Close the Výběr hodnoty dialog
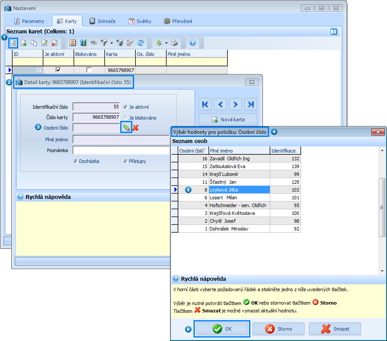The width and height of the screenshot is (387, 341). tap(378, 132)
